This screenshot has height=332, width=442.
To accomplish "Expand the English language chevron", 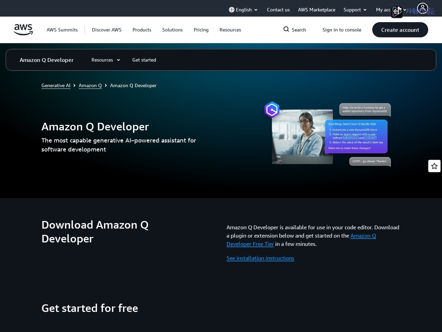I will (x=256, y=10).
